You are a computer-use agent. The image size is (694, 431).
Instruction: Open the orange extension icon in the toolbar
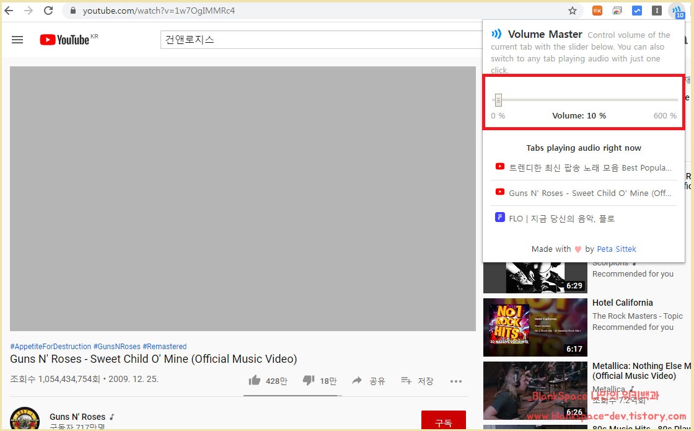coord(597,11)
